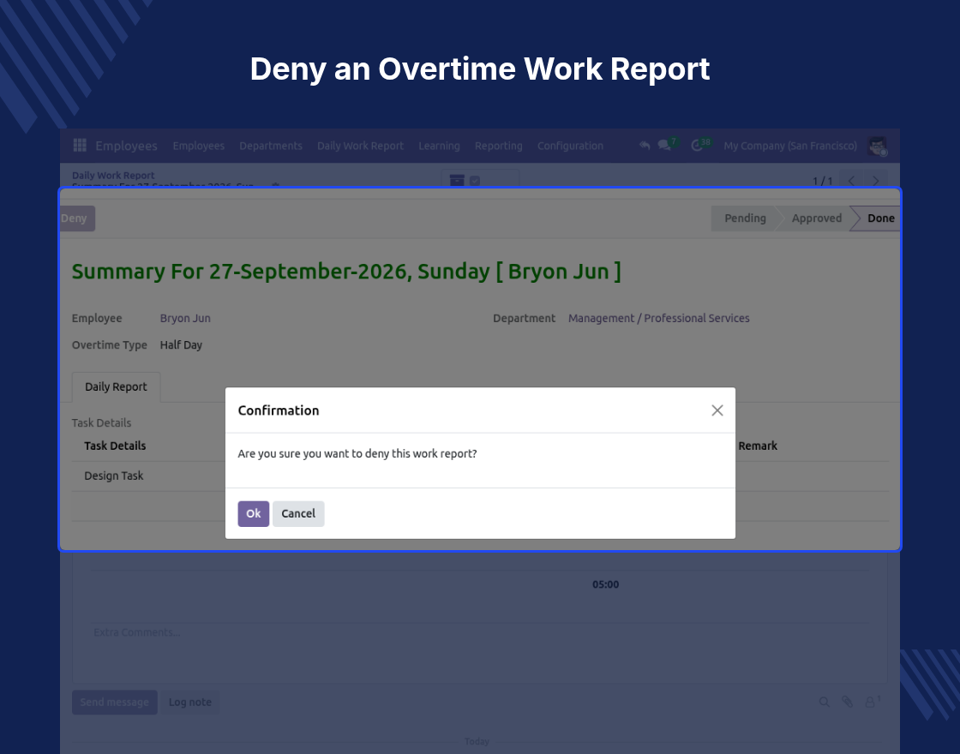
Task: Go to previous record arrow
Action: pyautogui.click(x=851, y=181)
